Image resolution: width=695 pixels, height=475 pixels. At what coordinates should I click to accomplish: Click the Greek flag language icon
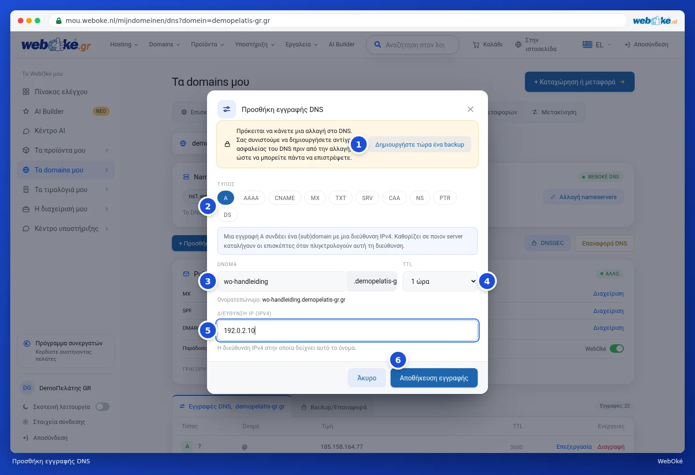[x=587, y=45]
